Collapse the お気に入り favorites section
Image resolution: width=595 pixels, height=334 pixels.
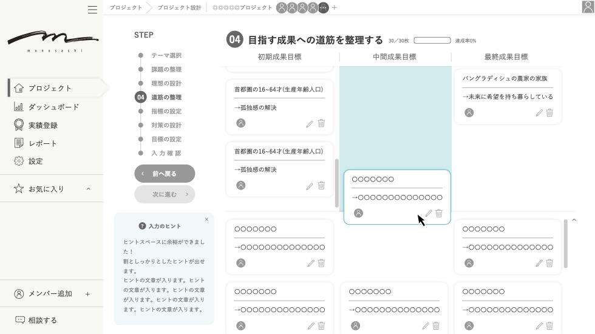88,189
